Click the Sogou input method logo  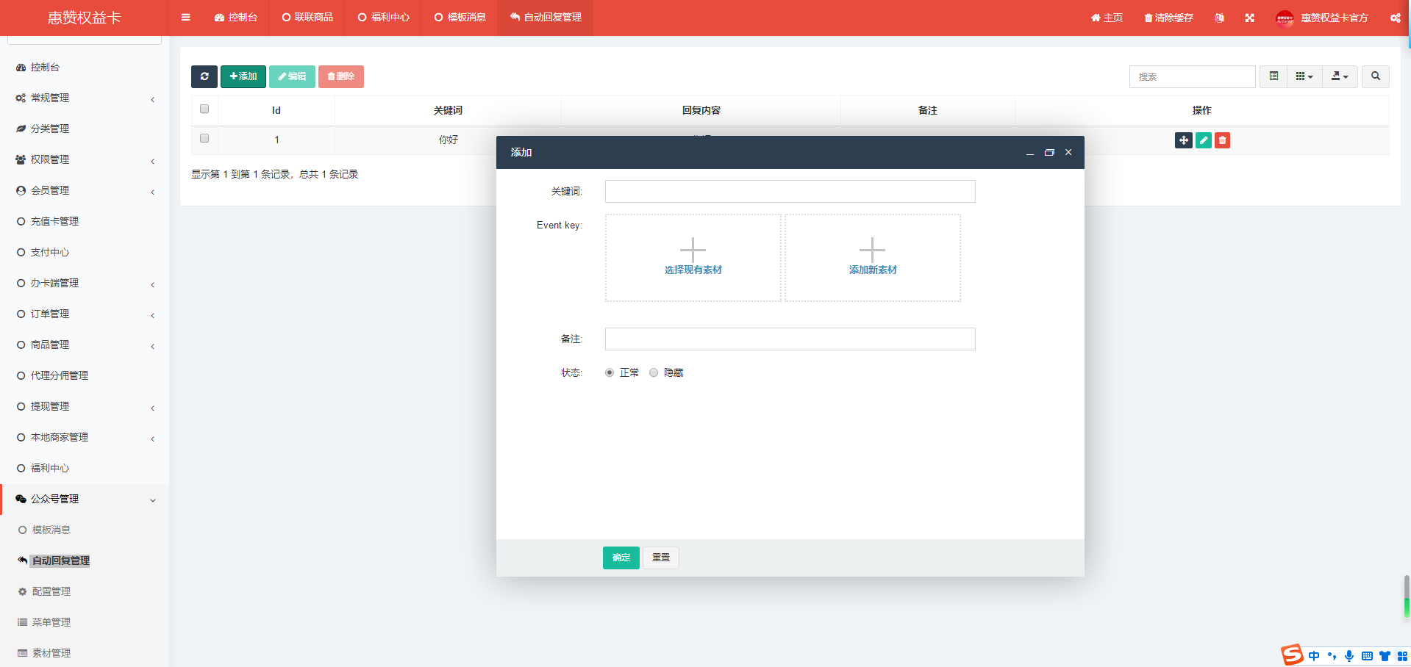coord(1292,654)
